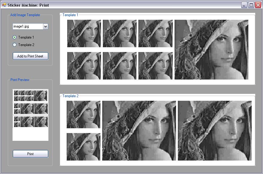The width and height of the screenshot is (263, 174).
Task: Select top-left small image in Template 1
Action: point(84,33)
